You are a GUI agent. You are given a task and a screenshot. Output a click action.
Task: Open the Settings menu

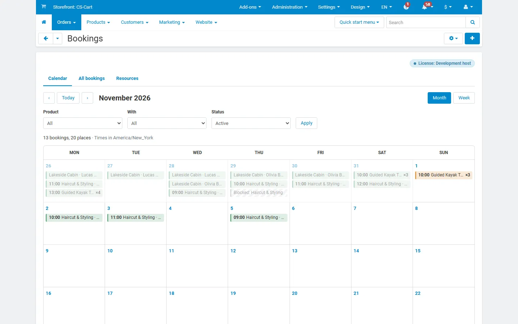[329, 7]
